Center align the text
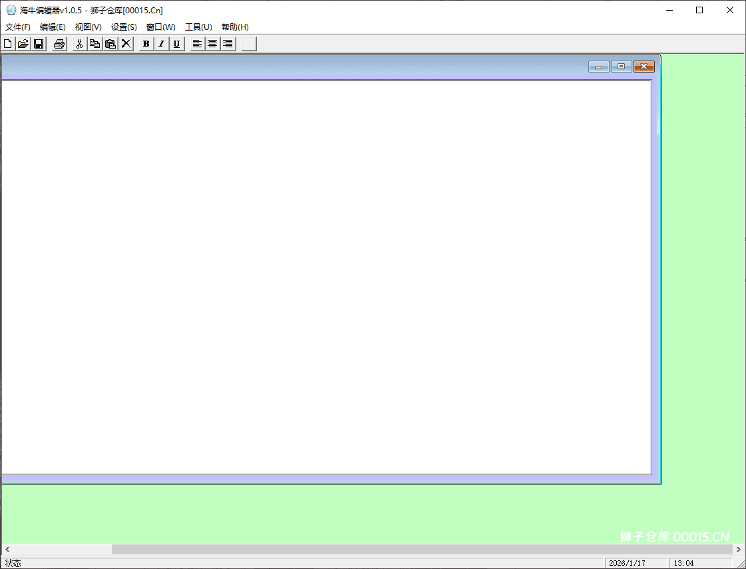 coord(212,44)
